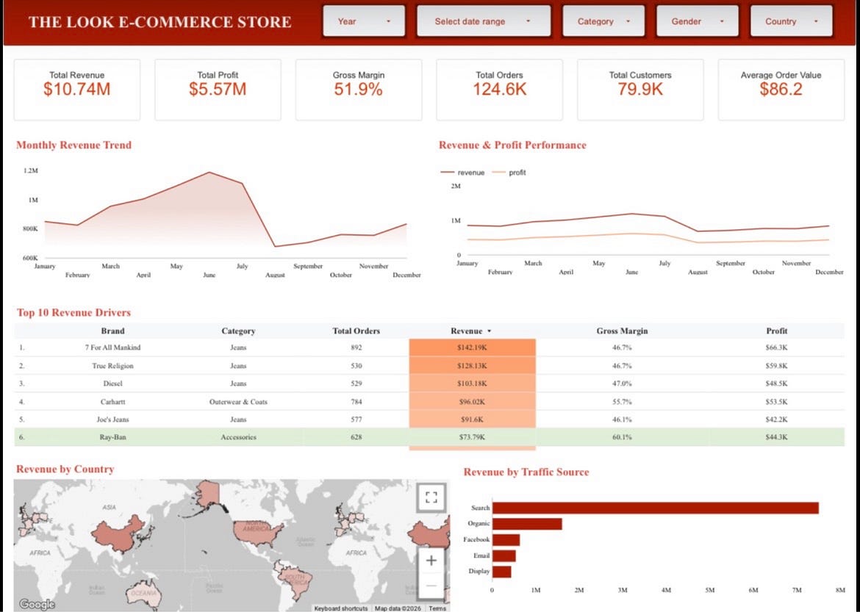Select the Organic traffic source bar
This screenshot has width=860, height=612.
click(x=527, y=524)
